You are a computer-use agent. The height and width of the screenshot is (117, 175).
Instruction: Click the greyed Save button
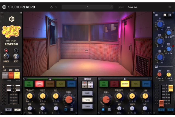[121, 7]
